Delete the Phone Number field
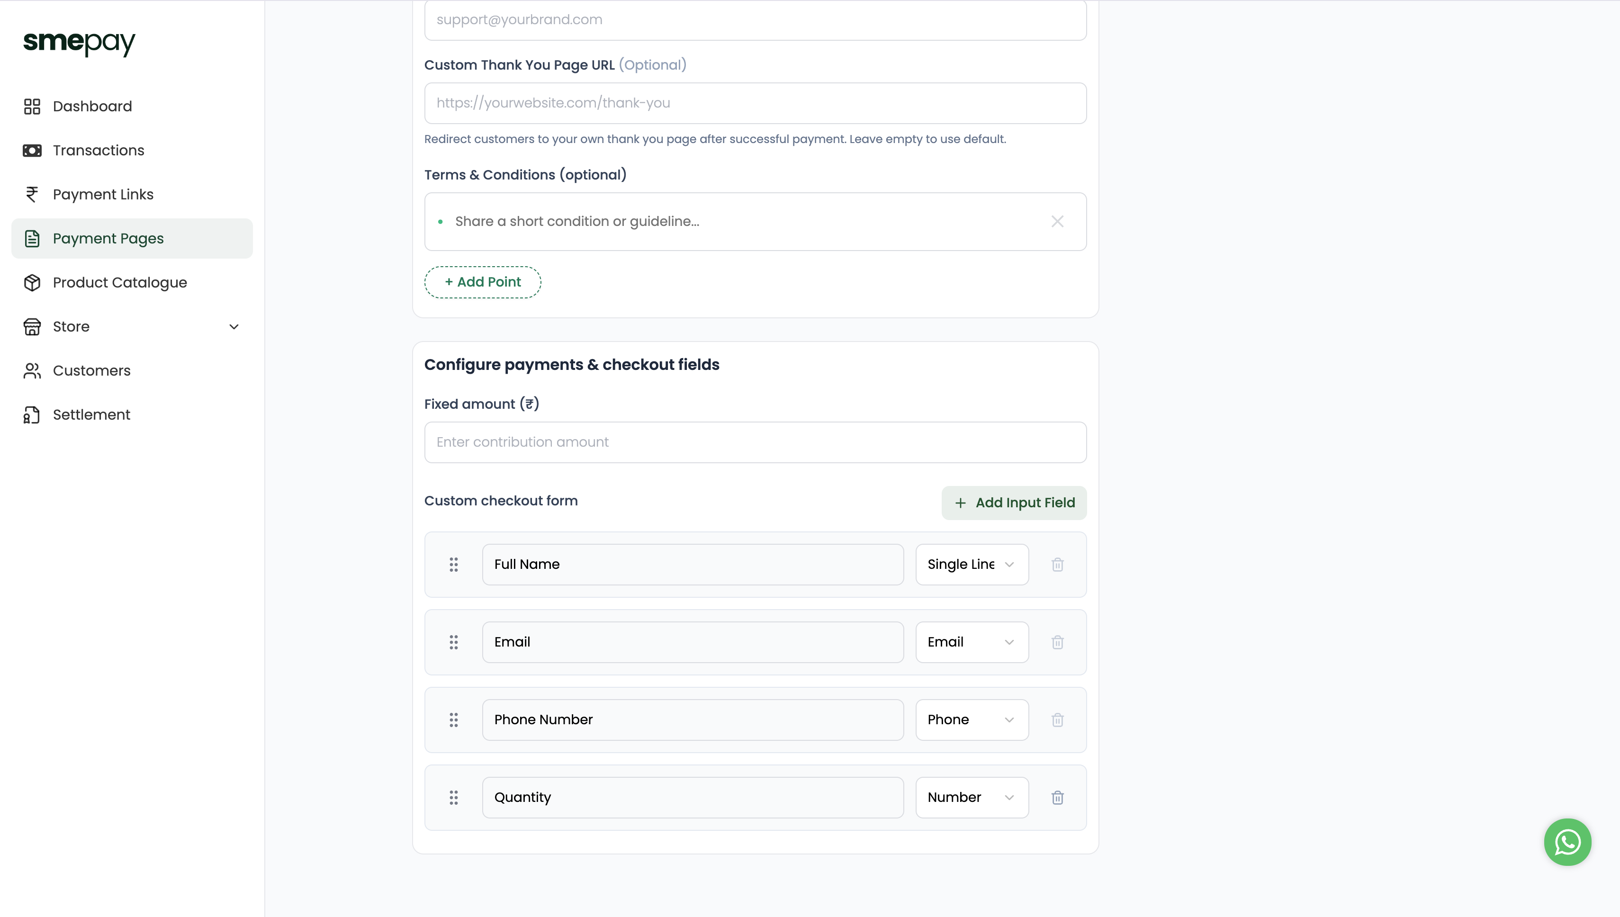1620x917 pixels. (1058, 720)
